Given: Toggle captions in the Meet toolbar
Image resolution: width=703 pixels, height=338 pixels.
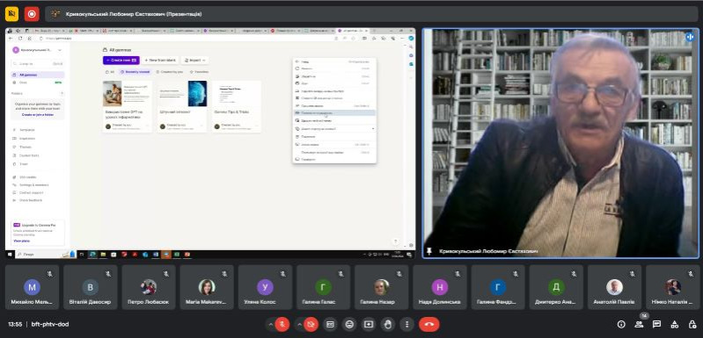Looking at the screenshot, I should (x=331, y=324).
